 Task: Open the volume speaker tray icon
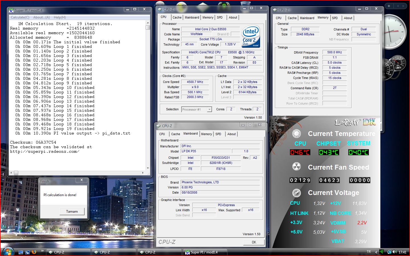395,252
